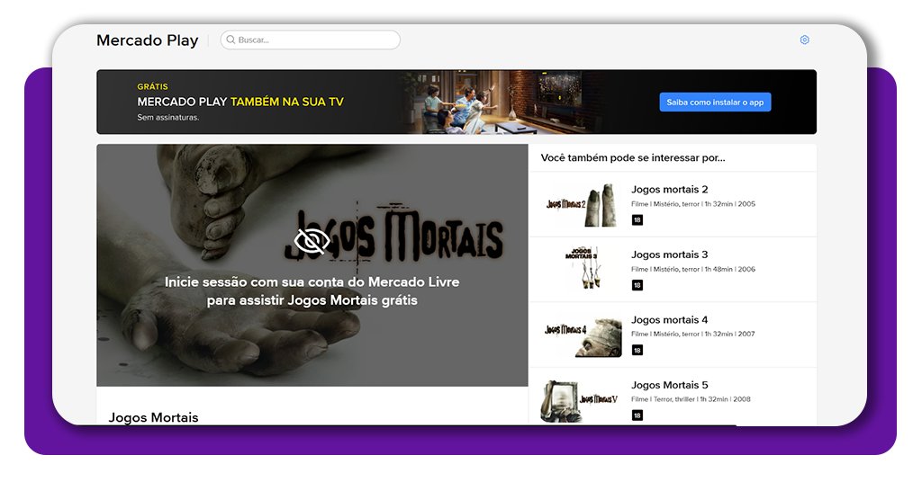This screenshot has height=482, width=922.
Task: Click details '1h 48min | 2006' of Jogos mortais 3
Action: click(x=729, y=270)
